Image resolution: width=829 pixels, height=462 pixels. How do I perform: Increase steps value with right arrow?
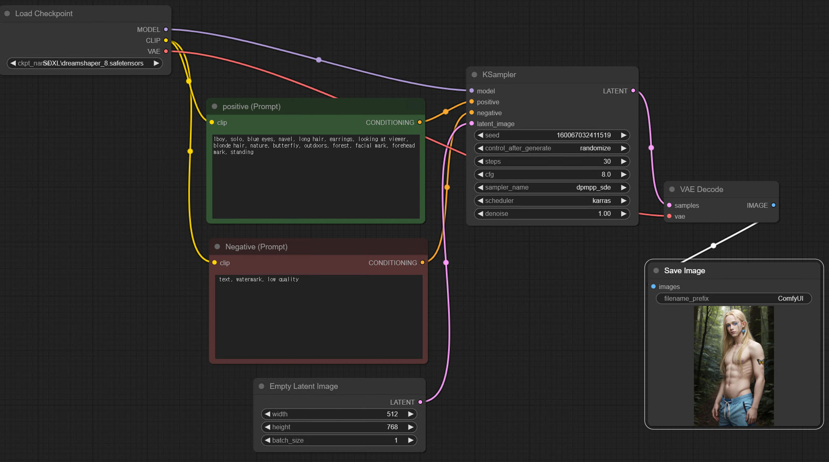(x=624, y=161)
